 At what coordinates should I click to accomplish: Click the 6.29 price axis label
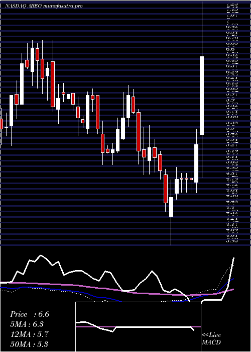232,72
